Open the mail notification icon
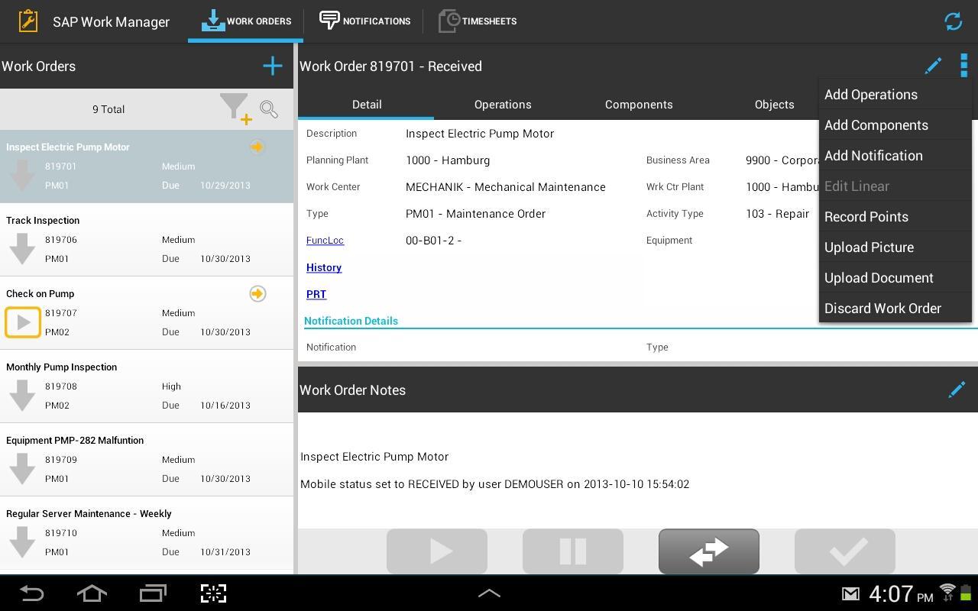Viewport: 978px width, 611px height. click(850, 593)
